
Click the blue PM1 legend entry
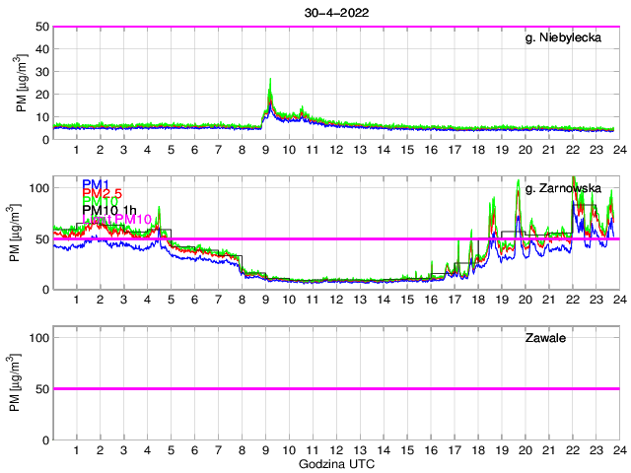[96, 184]
